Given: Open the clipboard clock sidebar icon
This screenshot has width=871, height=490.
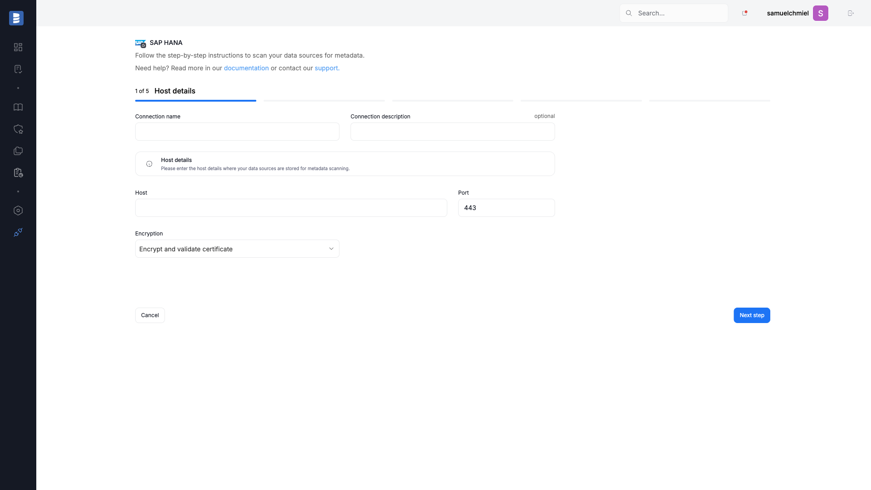Looking at the screenshot, I should (x=18, y=172).
